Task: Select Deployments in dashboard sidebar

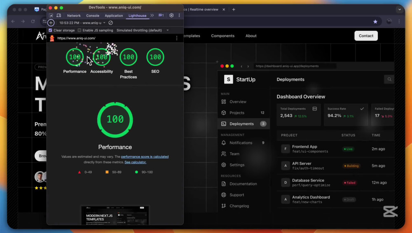Action: (243, 124)
